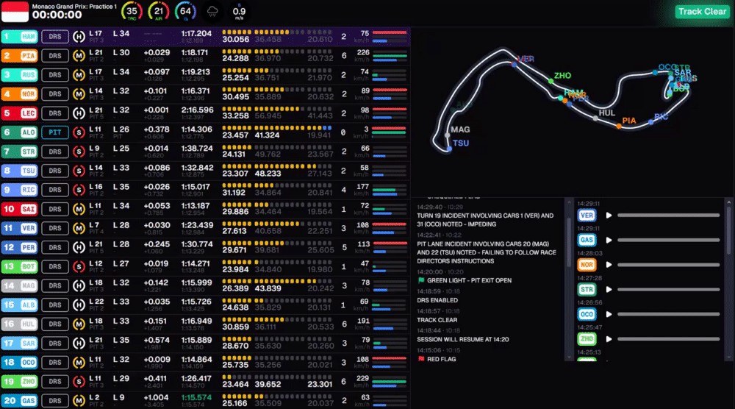Click soft tyre icon in ALO row
735x409 pixels.
79,132
